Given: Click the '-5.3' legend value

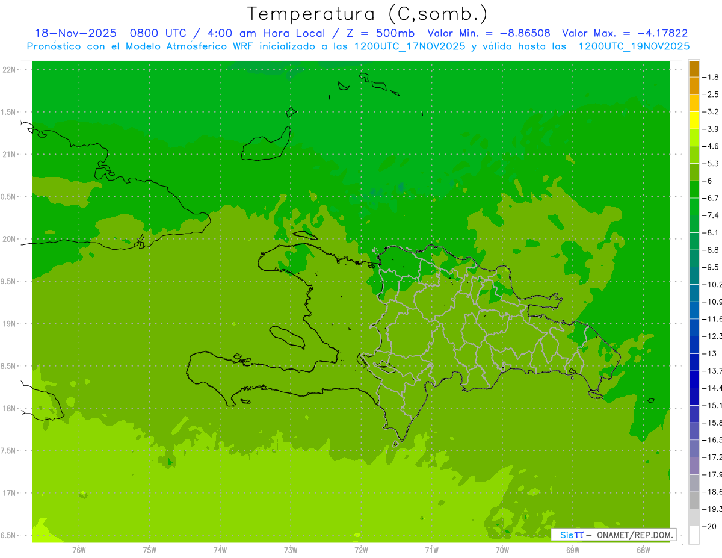Looking at the screenshot, I should tap(711, 164).
